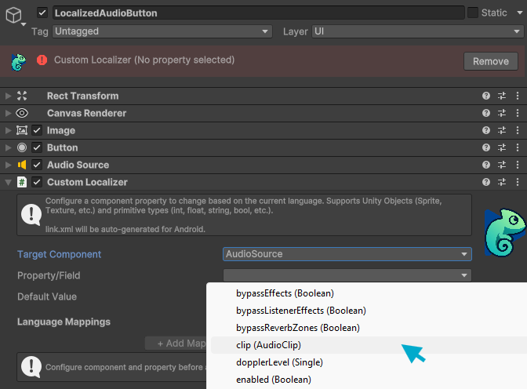
Task: Click the Language Mappings heading
Action: pyautogui.click(x=64, y=322)
